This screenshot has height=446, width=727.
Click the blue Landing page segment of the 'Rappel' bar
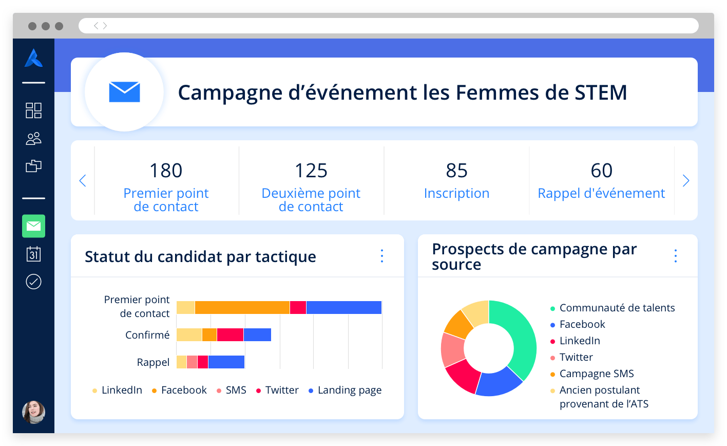click(226, 362)
